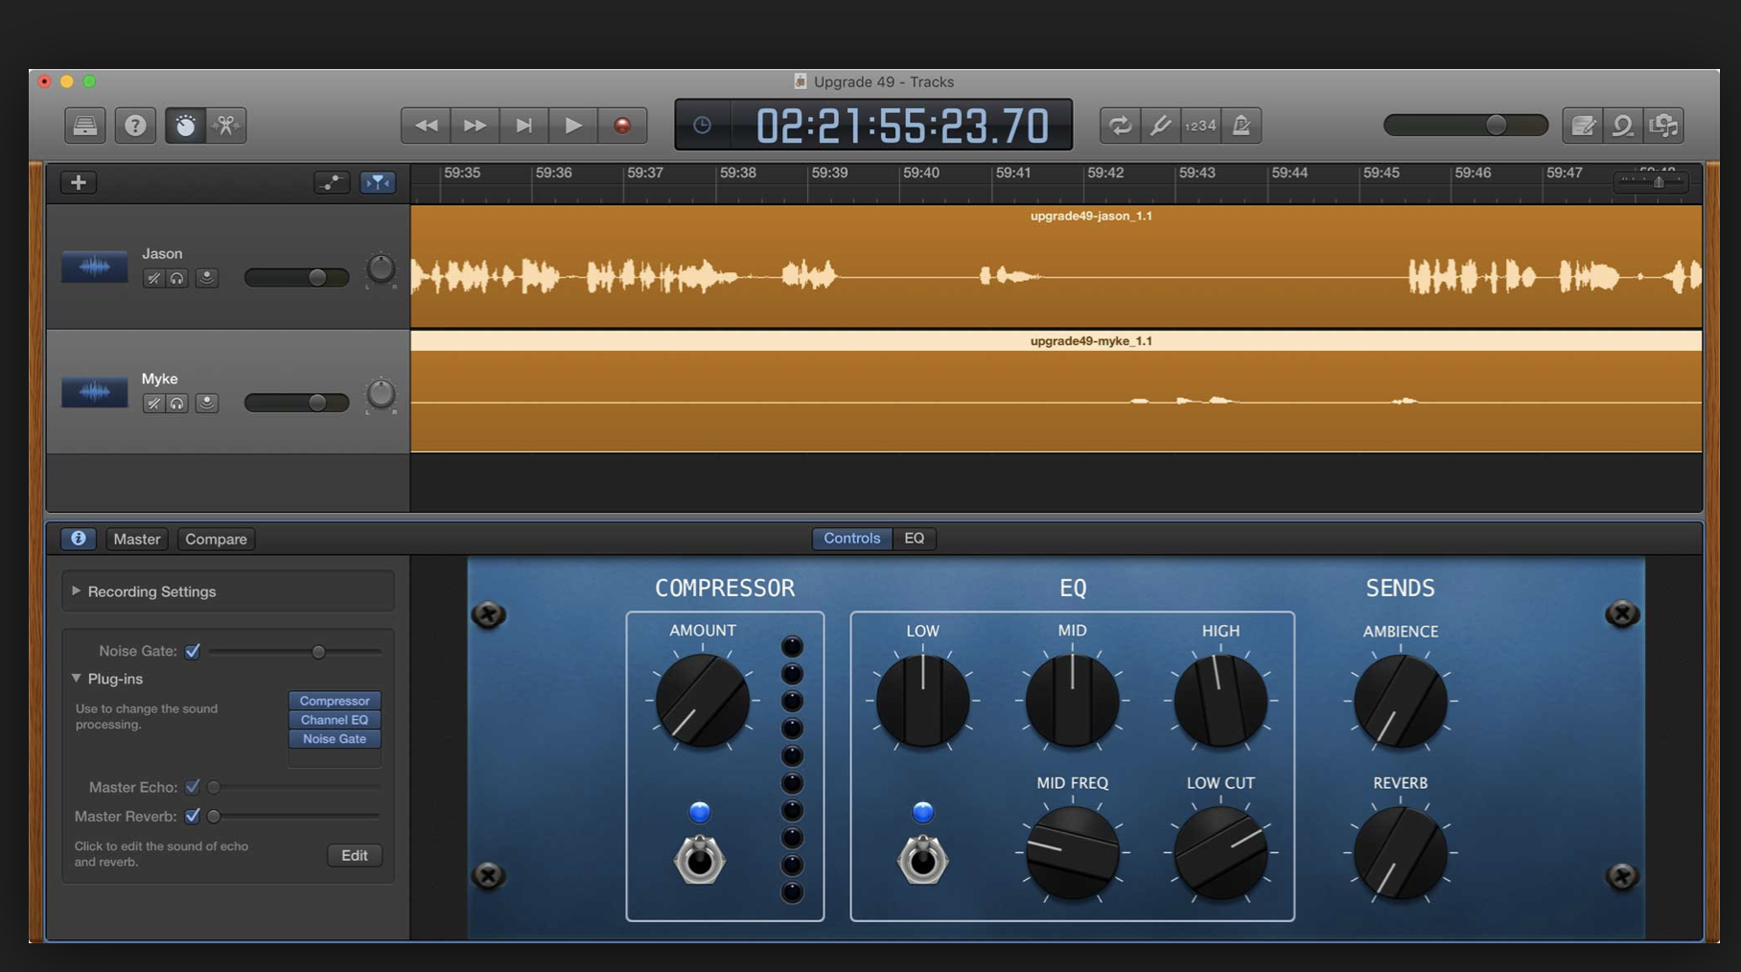Click the Compare button
The height and width of the screenshot is (972, 1741).
pyautogui.click(x=216, y=539)
